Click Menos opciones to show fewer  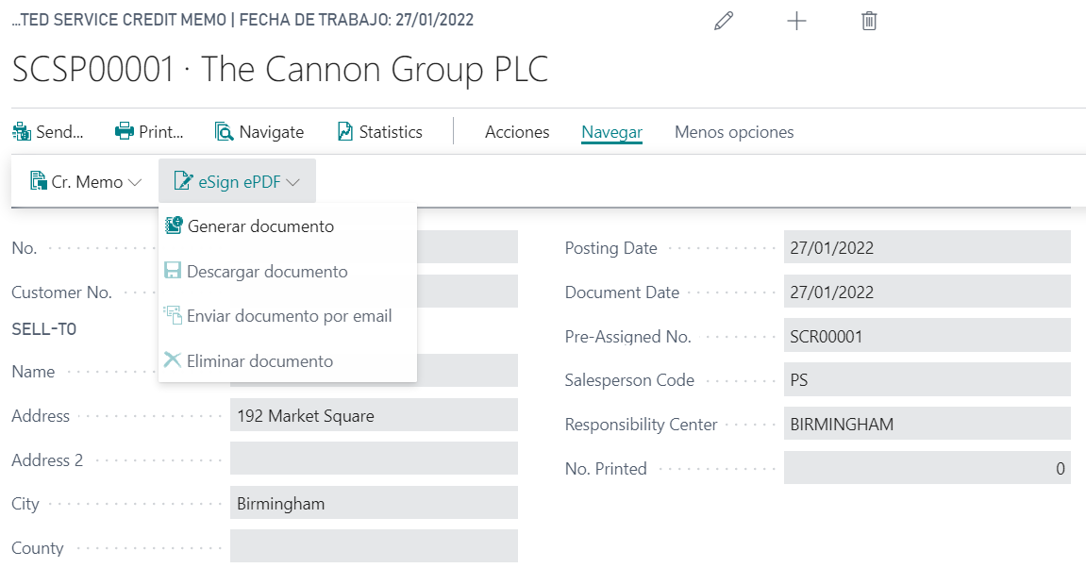(734, 132)
